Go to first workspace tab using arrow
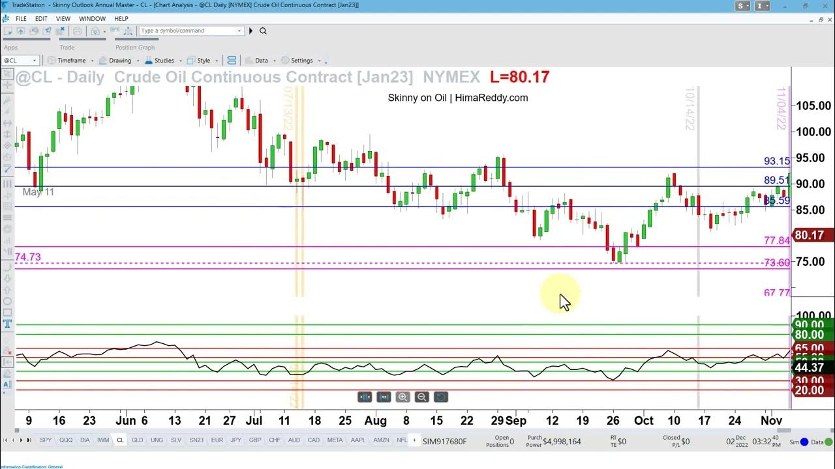835x469 pixels. tap(6, 440)
